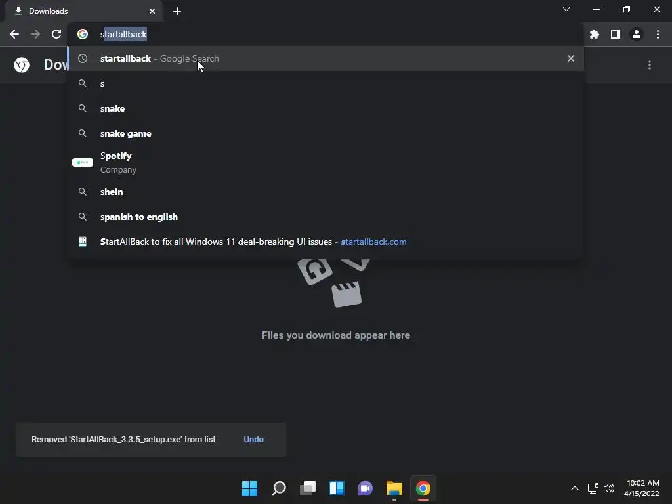Click the Google icon in the address bar

pos(83,34)
